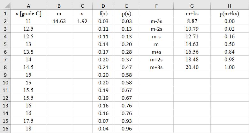The image size is (249, 133).
Task: Click cell B2 with mean 14.63
Action: 59,21
